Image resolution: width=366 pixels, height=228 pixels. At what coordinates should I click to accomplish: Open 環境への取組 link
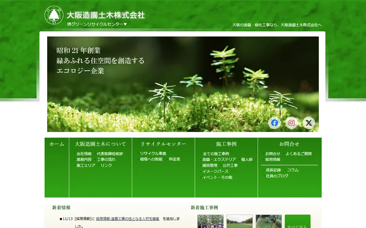tap(151, 159)
